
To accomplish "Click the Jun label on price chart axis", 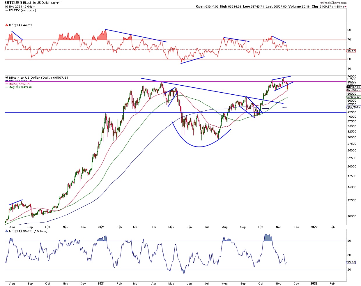I will [x=189, y=227].
